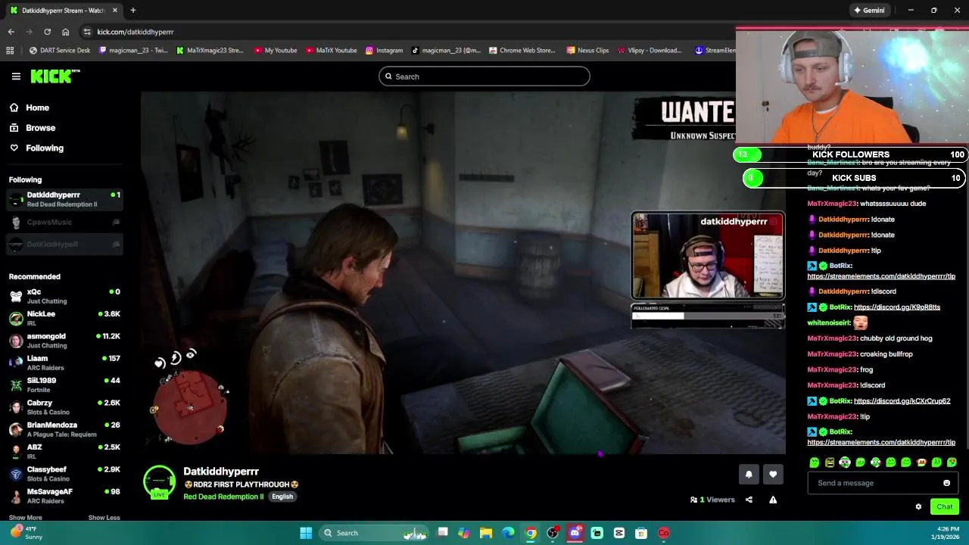969x545 pixels.
Task: Click the heart follow button
Action: pos(773,475)
